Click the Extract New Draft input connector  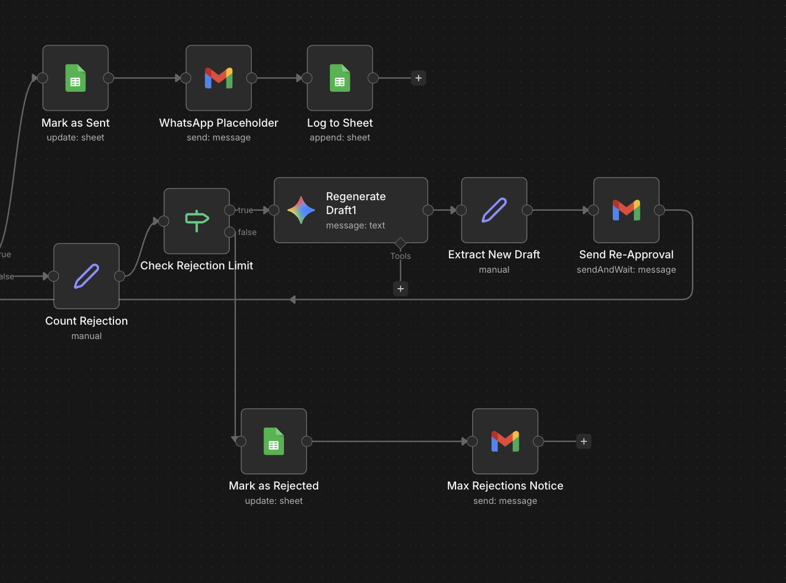coord(462,210)
